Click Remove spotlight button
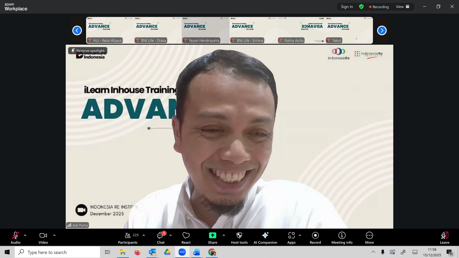 pos(88,51)
